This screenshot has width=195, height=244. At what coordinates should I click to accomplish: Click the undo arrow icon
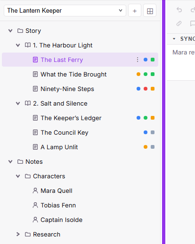pos(179,10)
